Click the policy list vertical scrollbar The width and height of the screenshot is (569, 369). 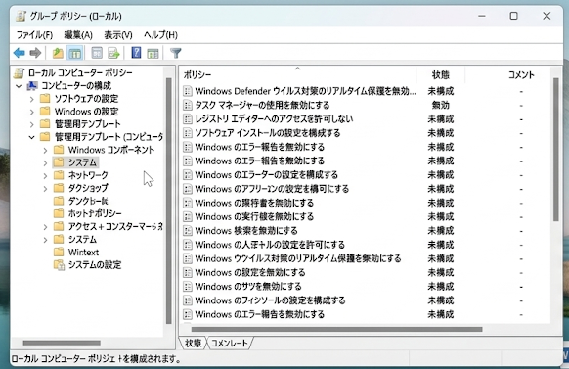point(555,150)
